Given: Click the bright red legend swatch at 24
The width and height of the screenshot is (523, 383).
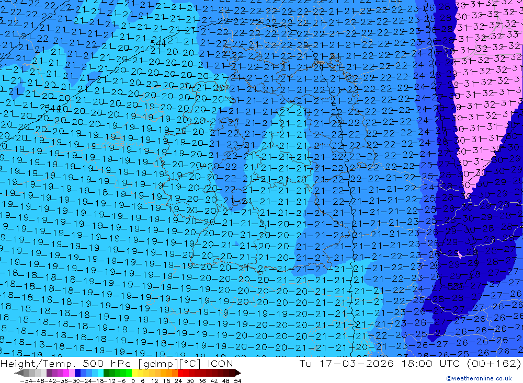Looking at the screenshot, I should point(180,373).
